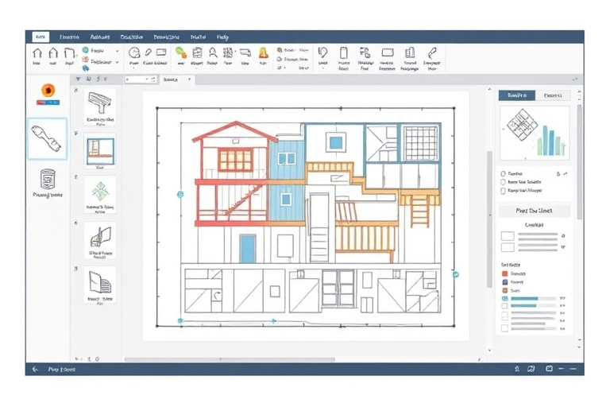This screenshot has width=610, height=407.
Task: Select the pencil tool icon in ribbon
Action: click(x=149, y=52)
